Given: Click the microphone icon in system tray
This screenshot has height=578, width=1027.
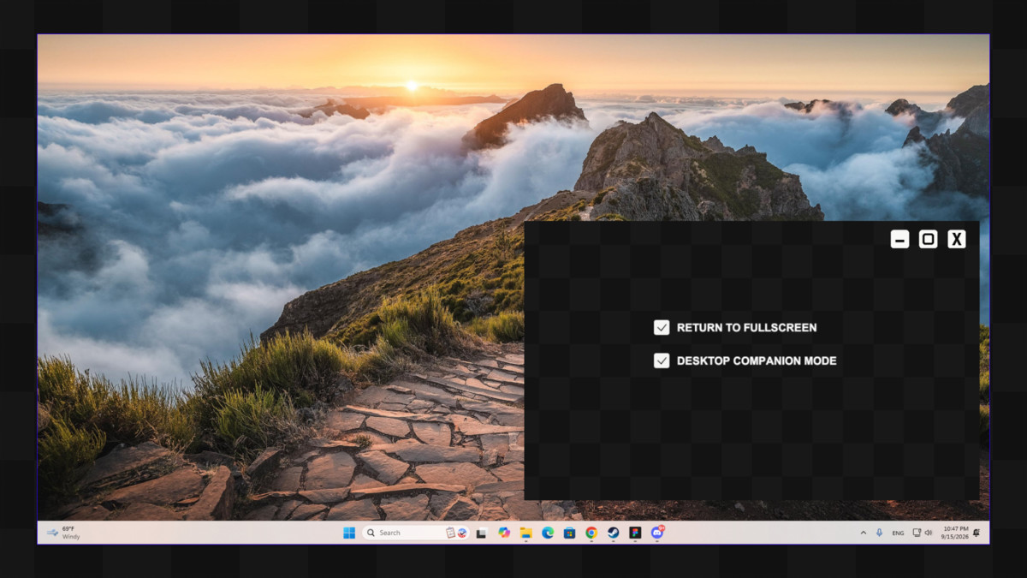Looking at the screenshot, I should (879, 533).
